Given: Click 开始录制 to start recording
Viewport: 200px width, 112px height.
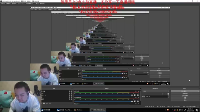Looking at the screenshot, I should [185, 94].
